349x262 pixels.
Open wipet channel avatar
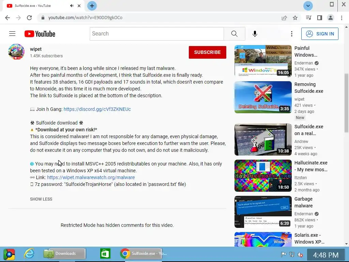[16, 52]
